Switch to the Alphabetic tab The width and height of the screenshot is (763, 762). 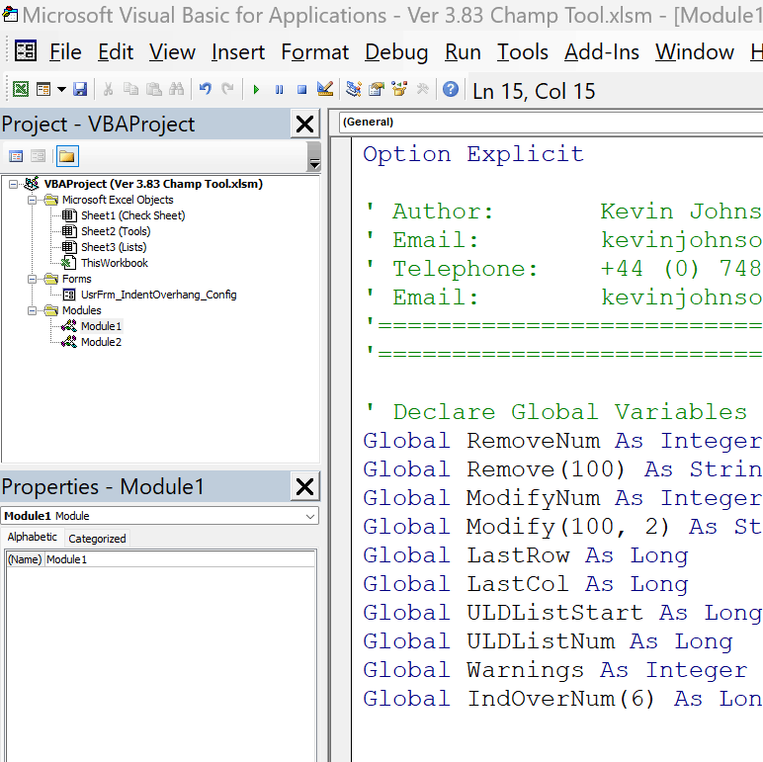tap(32, 538)
